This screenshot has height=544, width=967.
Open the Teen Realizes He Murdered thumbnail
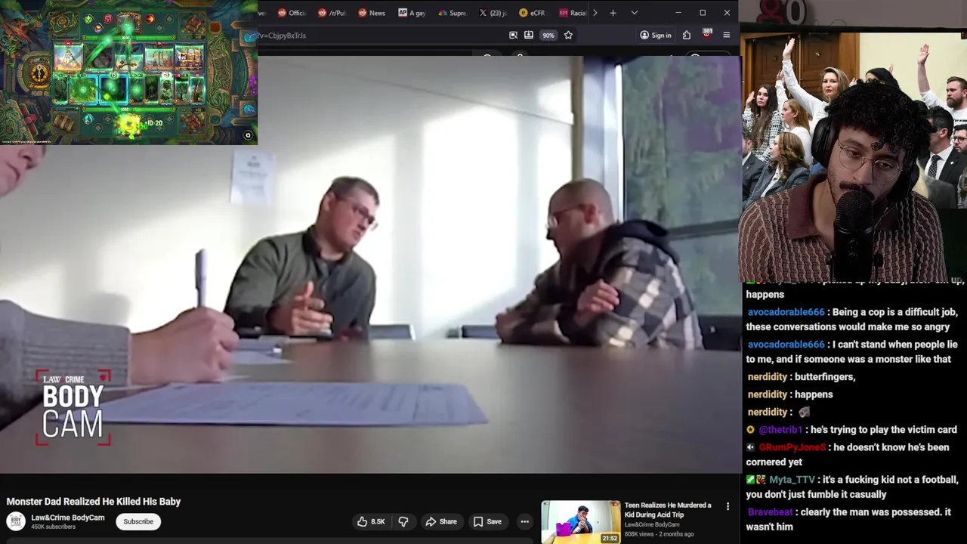(x=580, y=521)
